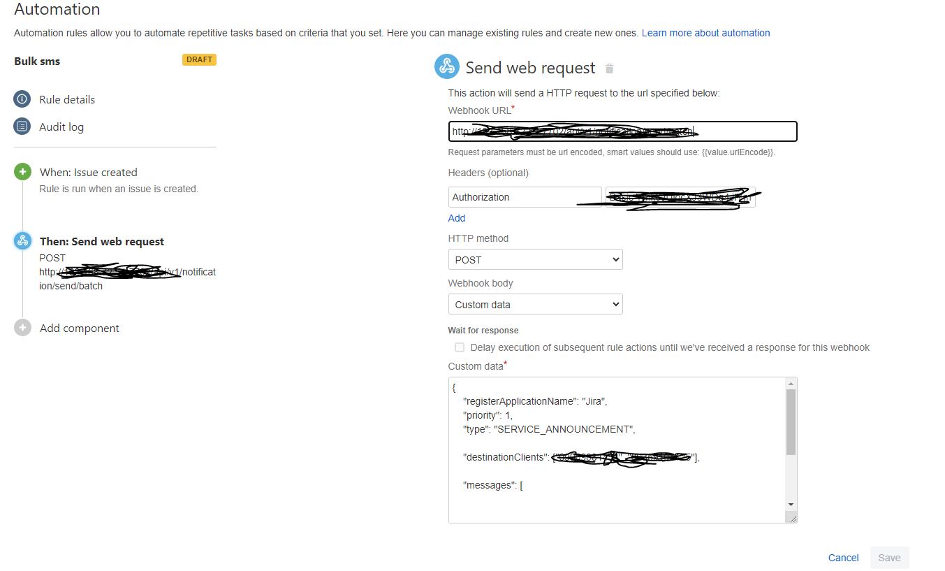
Task: Cancel editing the web request action
Action: coord(843,558)
